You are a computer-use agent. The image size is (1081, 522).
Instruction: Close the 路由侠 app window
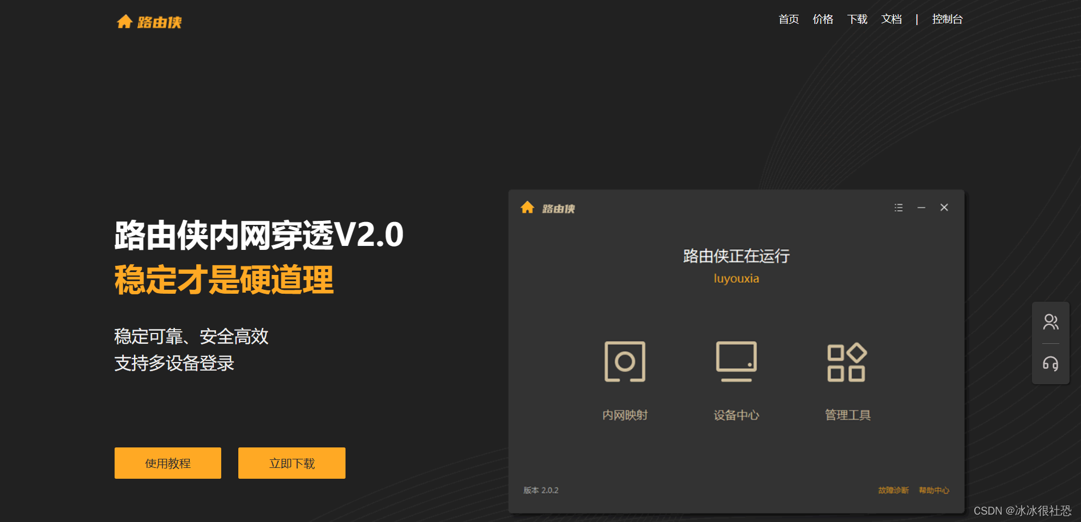944,208
